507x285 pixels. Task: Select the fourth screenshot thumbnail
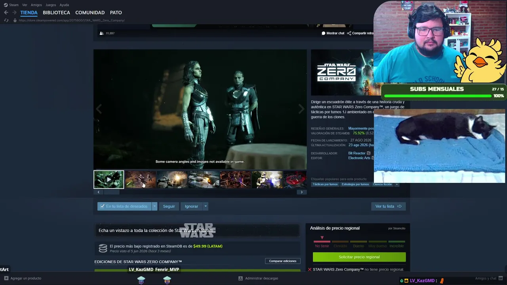[x=204, y=179]
